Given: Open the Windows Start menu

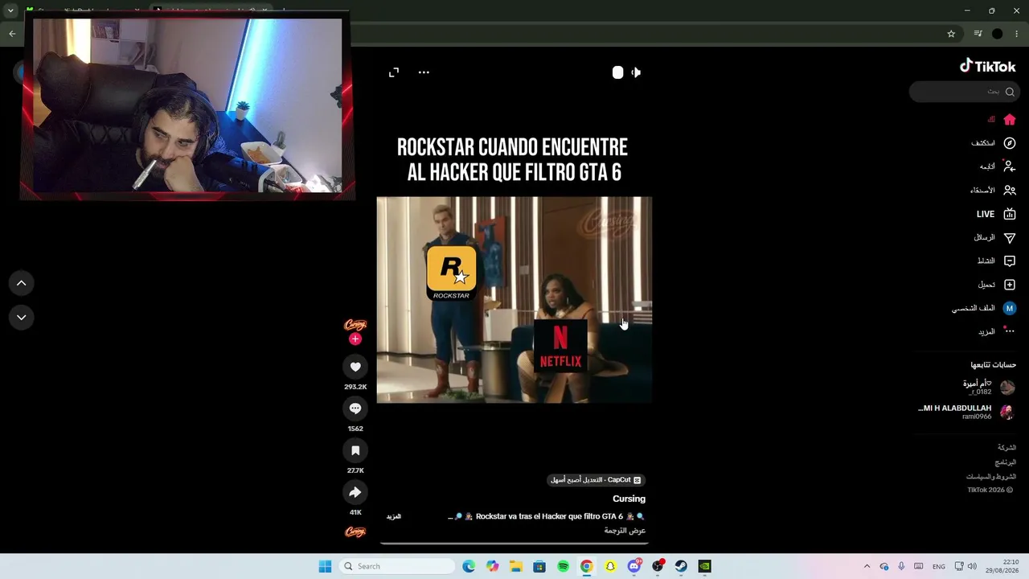Looking at the screenshot, I should [x=325, y=566].
